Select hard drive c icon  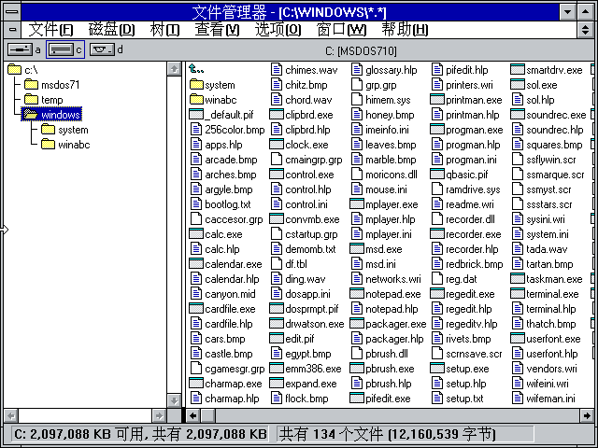point(61,49)
